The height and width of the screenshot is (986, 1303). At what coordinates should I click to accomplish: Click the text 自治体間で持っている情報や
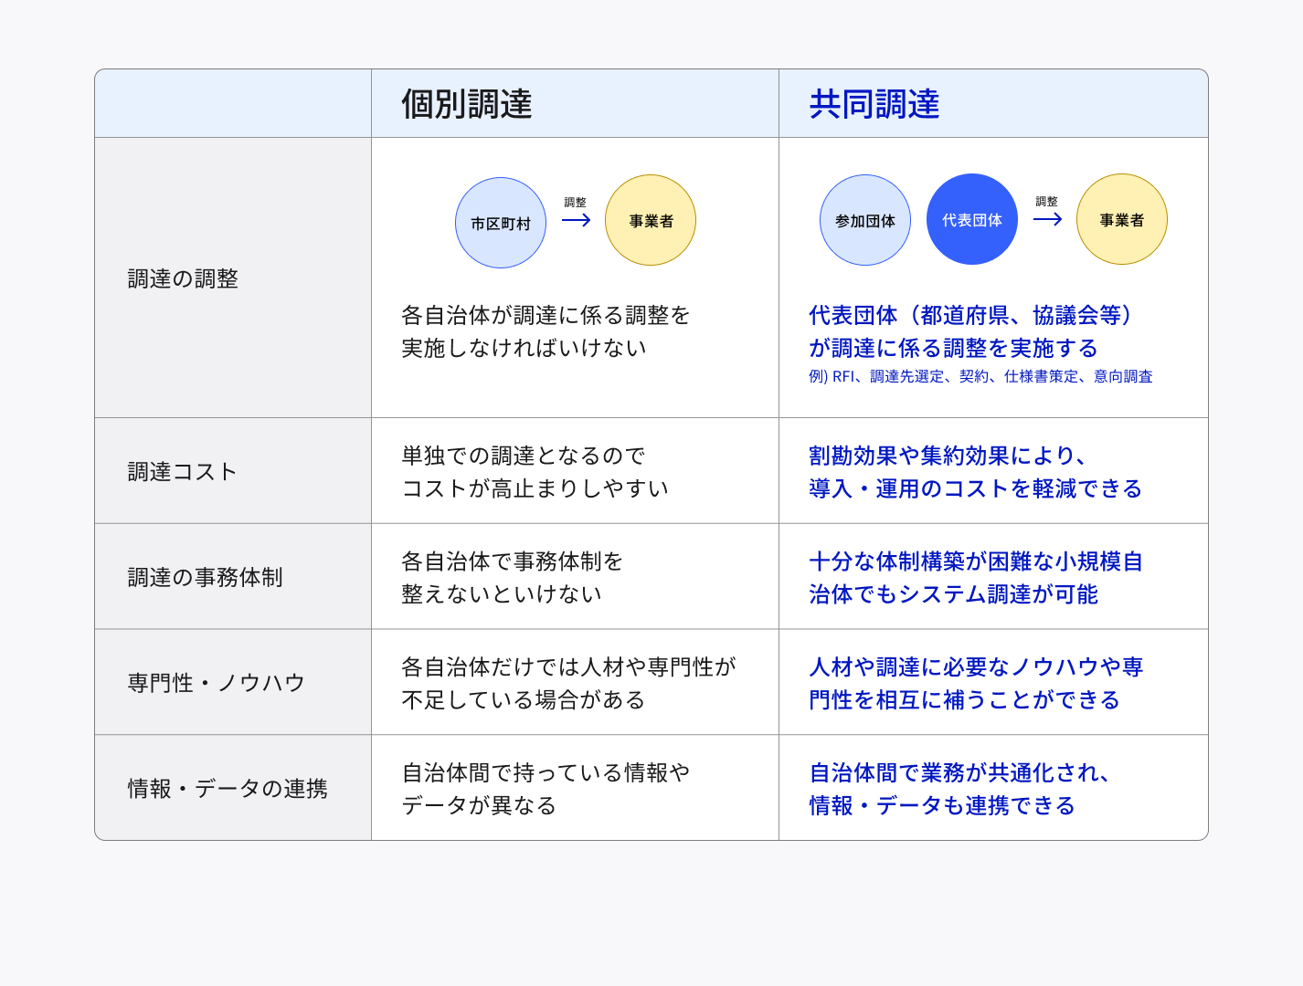[x=546, y=772]
